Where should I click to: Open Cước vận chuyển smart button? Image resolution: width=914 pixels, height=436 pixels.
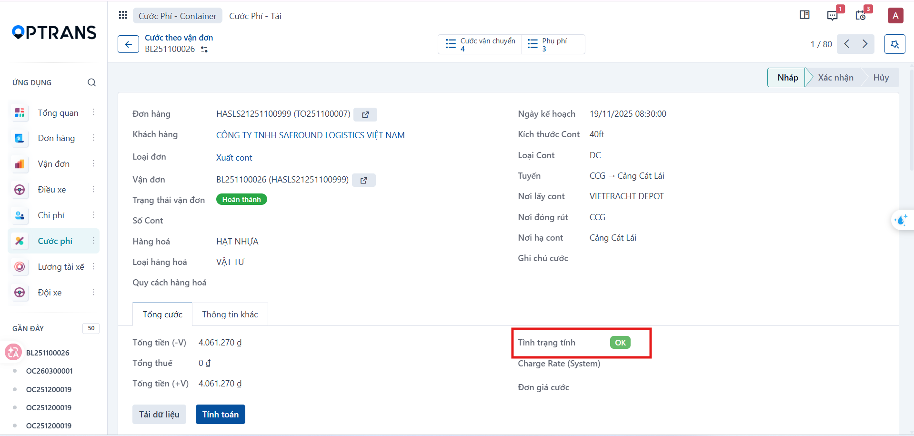(480, 44)
